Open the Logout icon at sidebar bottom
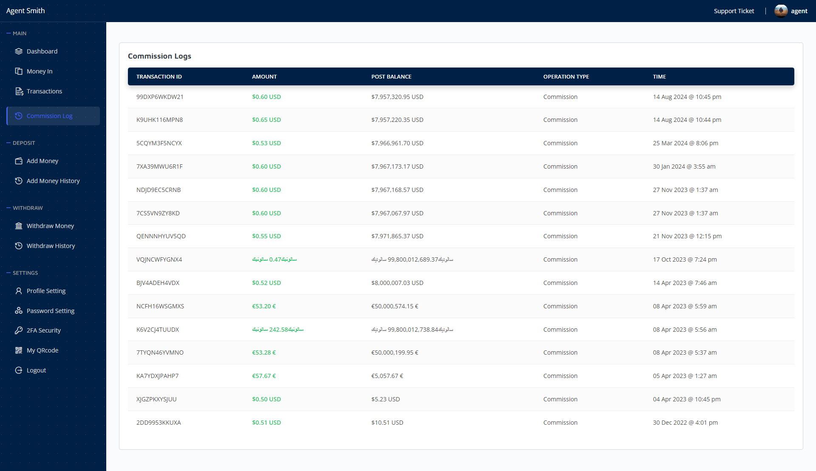This screenshot has width=816, height=471. click(19, 370)
